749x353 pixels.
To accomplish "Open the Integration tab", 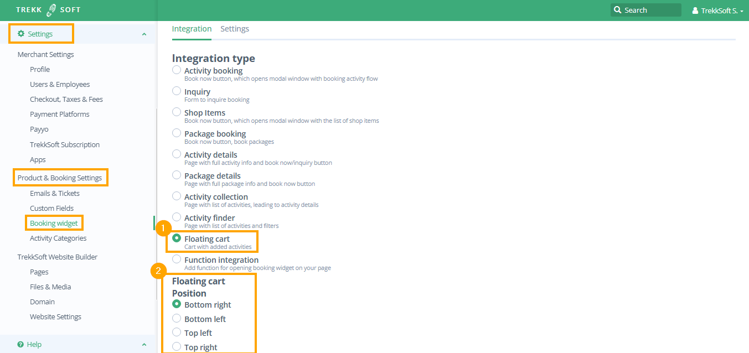I will pyautogui.click(x=192, y=29).
